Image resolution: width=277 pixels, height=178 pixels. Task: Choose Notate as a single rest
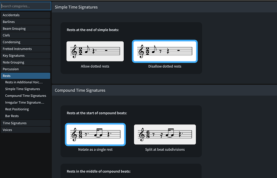[x=95, y=134]
